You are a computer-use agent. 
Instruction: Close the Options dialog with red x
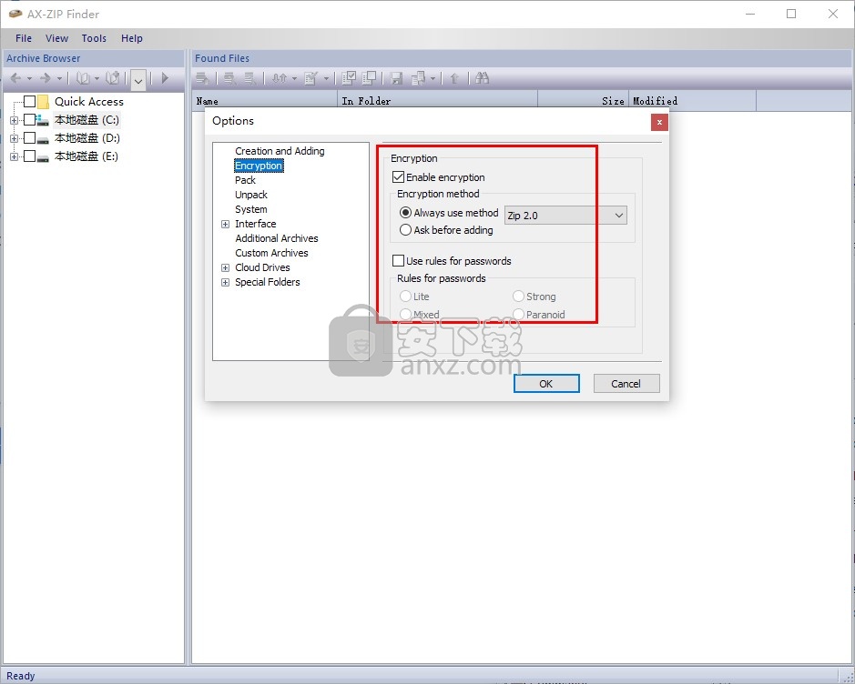click(x=659, y=122)
